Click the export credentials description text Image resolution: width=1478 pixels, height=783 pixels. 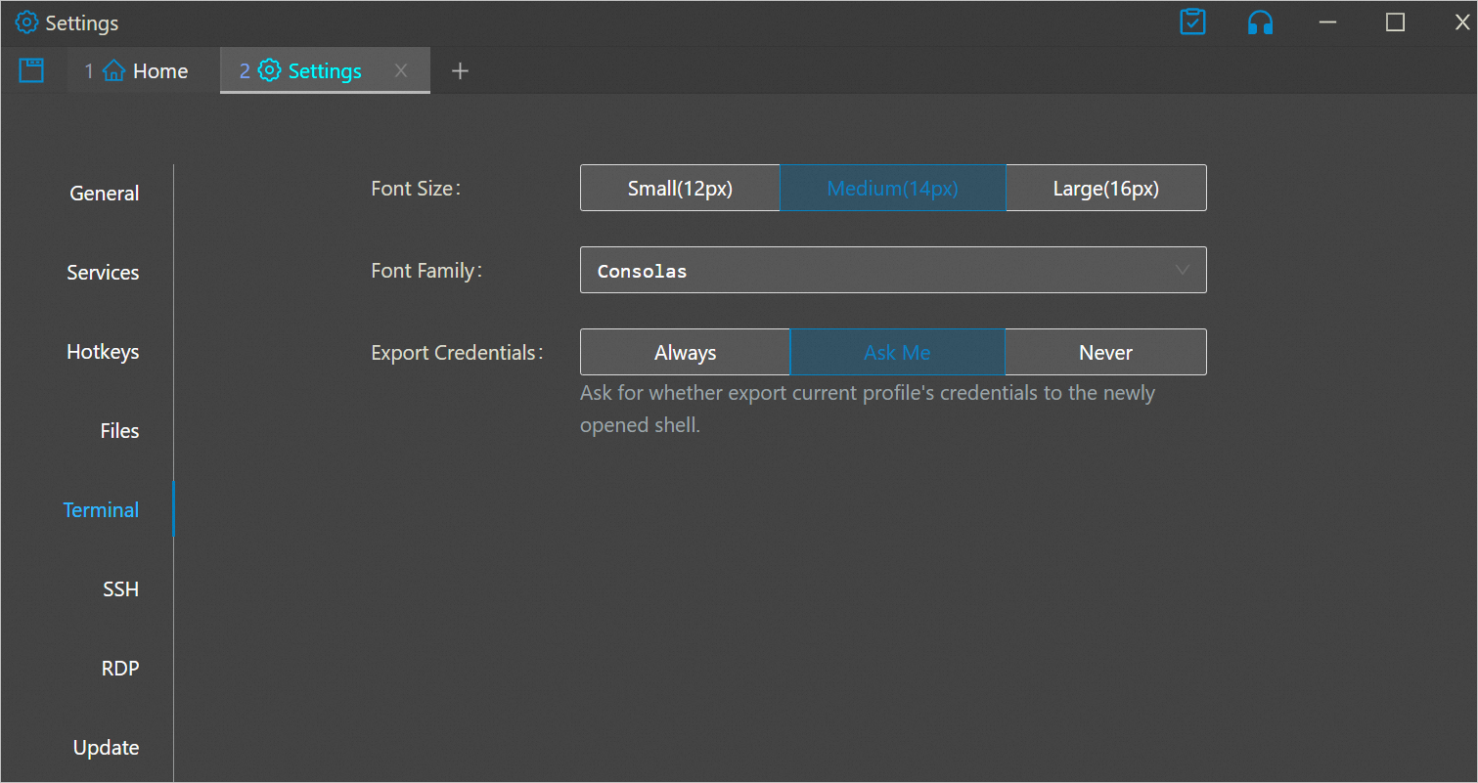point(868,410)
